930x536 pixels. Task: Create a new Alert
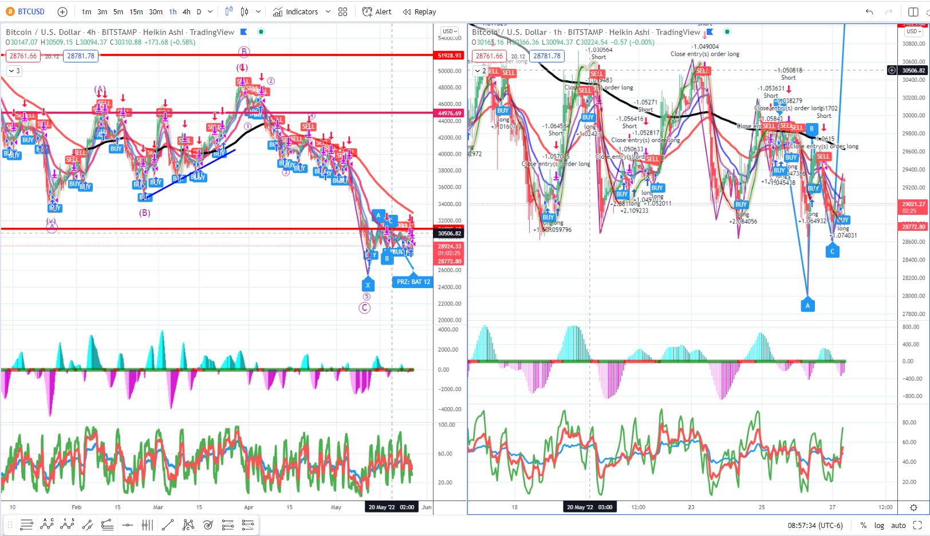click(377, 11)
